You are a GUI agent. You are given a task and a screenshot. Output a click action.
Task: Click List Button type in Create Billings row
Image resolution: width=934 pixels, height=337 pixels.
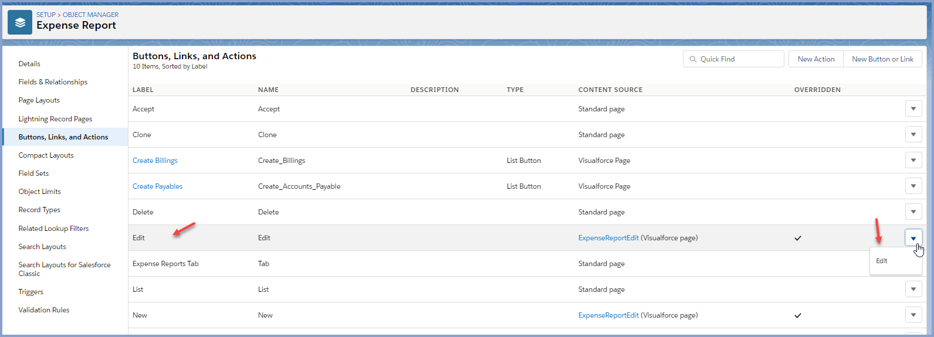point(524,161)
